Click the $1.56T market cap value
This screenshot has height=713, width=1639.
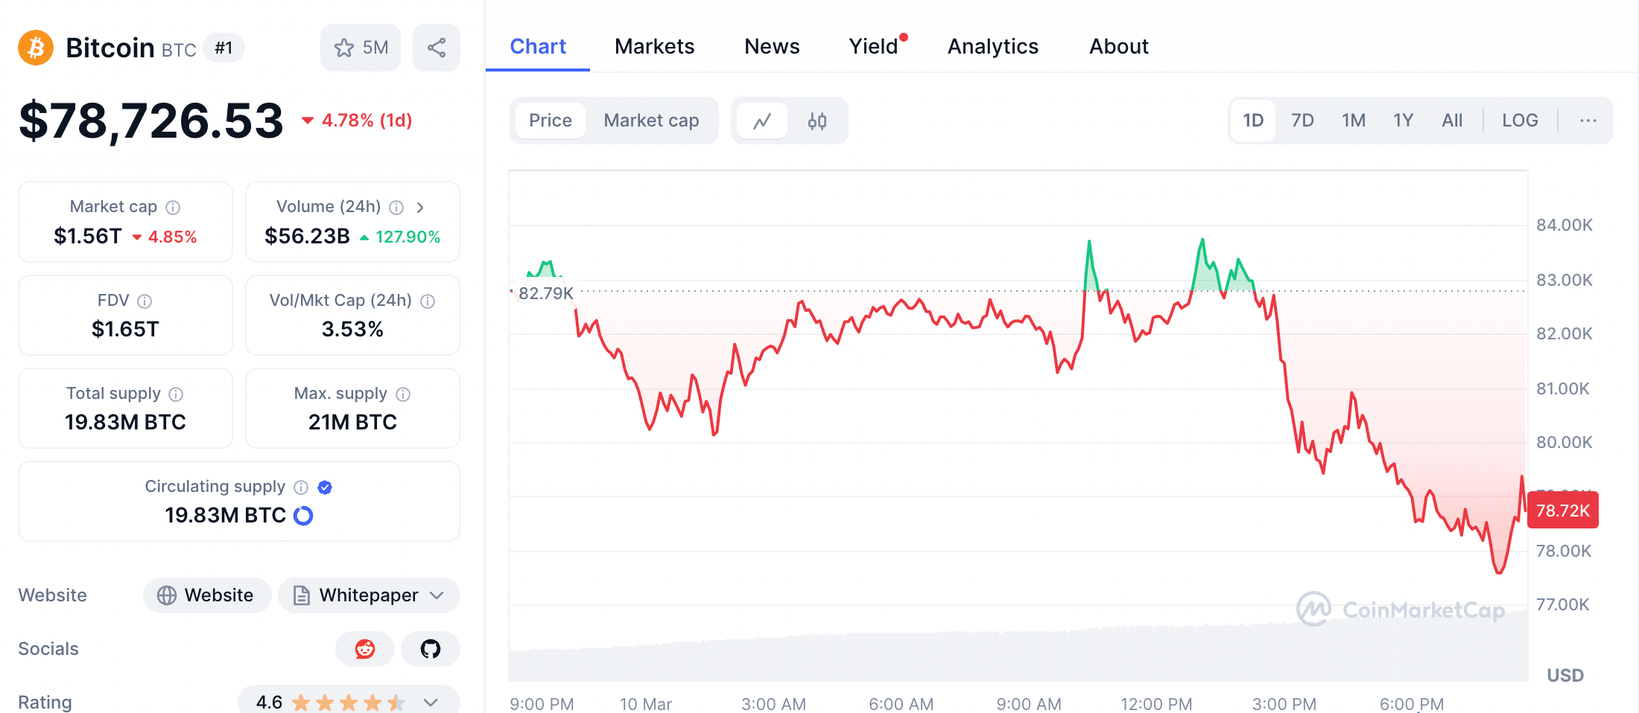click(x=88, y=236)
